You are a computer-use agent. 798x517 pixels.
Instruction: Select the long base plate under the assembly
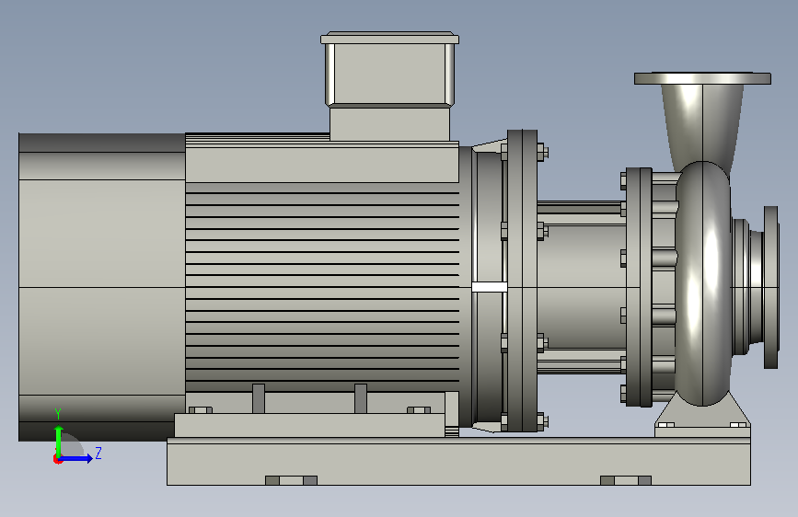(x=458, y=461)
